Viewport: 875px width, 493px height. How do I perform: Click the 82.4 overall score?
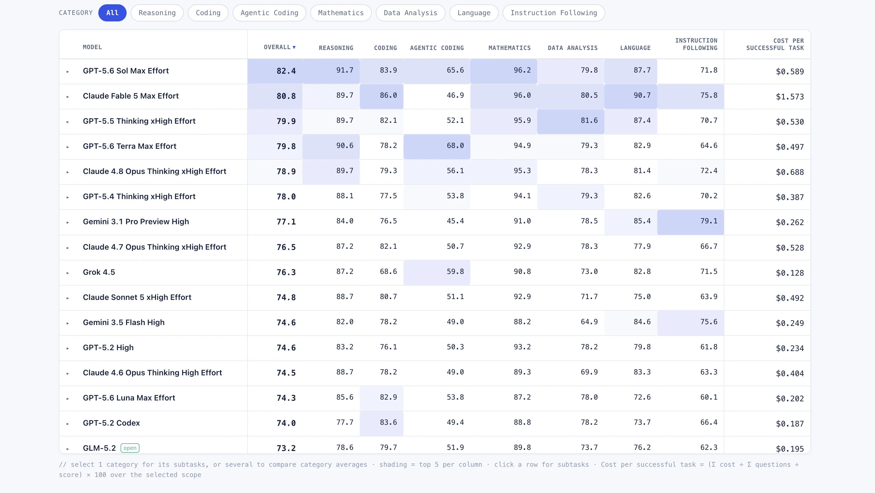[x=286, y=71]
